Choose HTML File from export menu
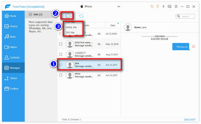 point(71,27)
